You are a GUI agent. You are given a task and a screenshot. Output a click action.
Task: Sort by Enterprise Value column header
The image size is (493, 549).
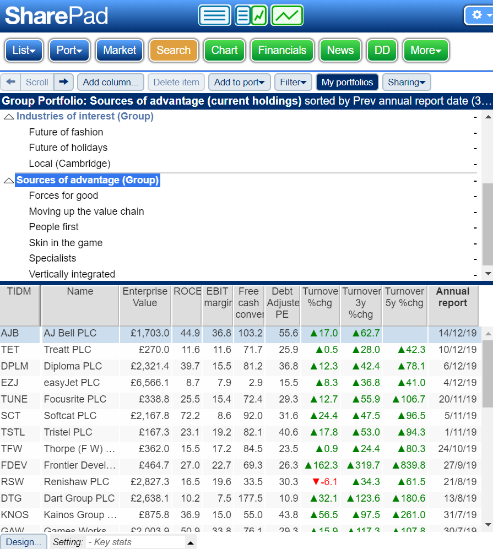[145, 306]
